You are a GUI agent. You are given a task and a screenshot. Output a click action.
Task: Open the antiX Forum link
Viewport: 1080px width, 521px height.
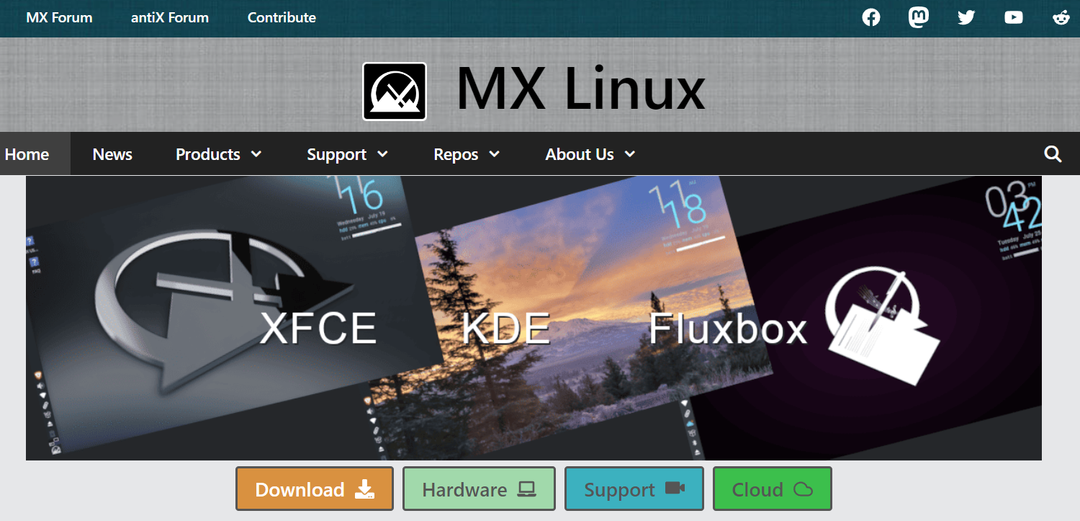[x=170, y=18]
